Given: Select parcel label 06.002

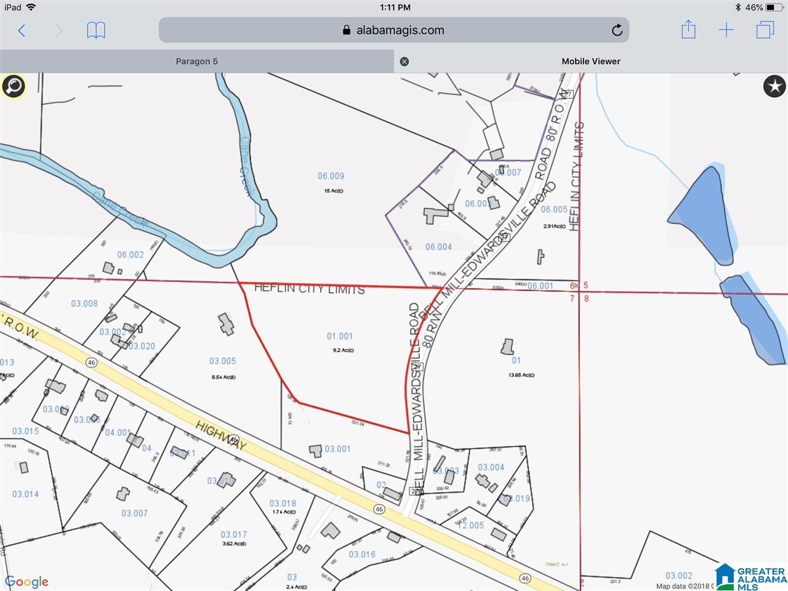Looking at the screenshot, I should (x=131, y=254).
